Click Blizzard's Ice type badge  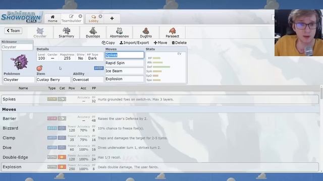point(52,128)
